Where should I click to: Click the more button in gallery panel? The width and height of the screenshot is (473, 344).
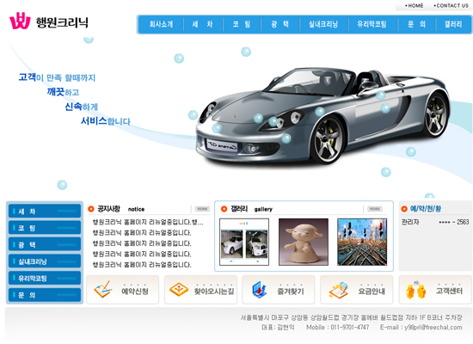375,209
